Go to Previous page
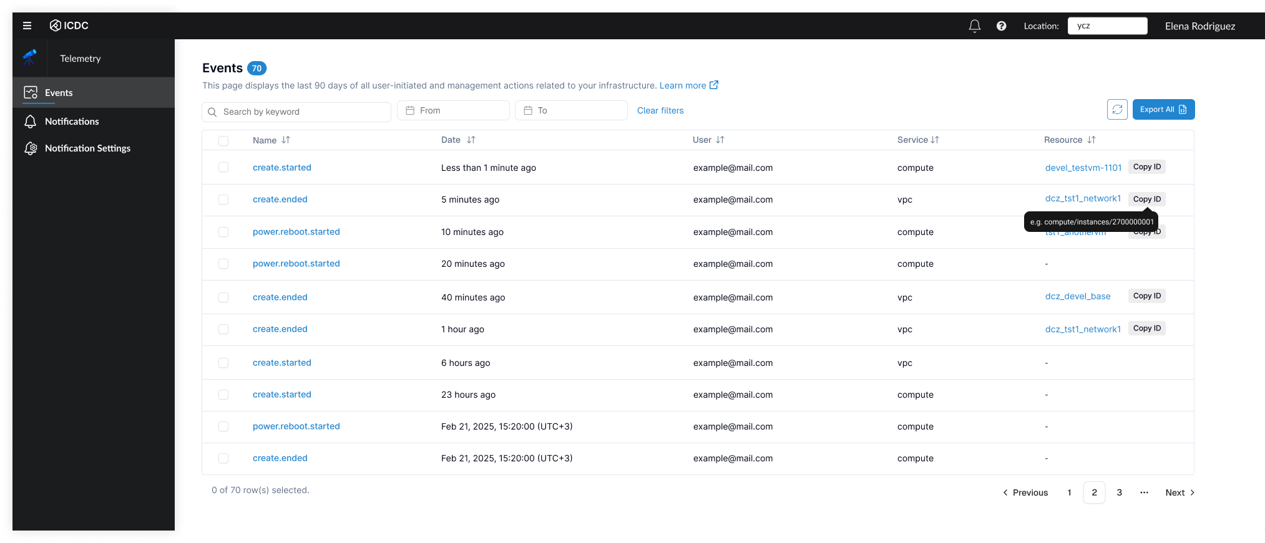The height and width of the screenshot is (543, 1265). tap(1025, 493)
